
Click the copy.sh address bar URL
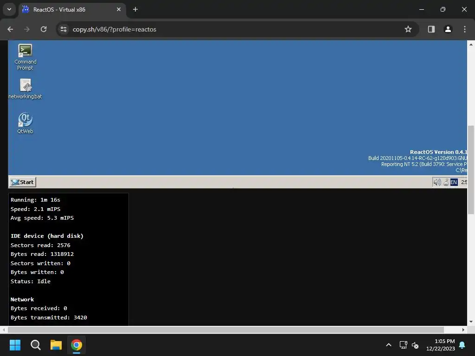(x=115, y=29)
